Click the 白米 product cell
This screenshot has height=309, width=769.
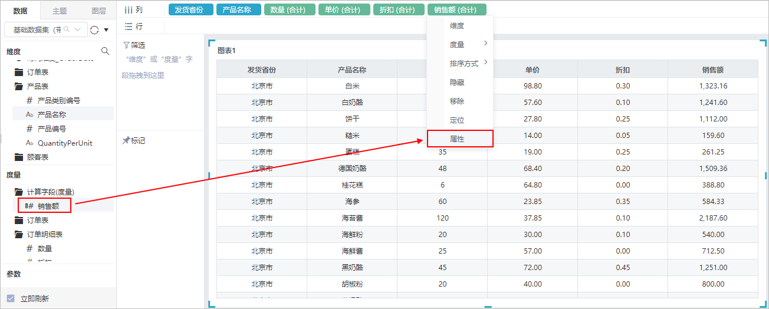click(352, 86)
